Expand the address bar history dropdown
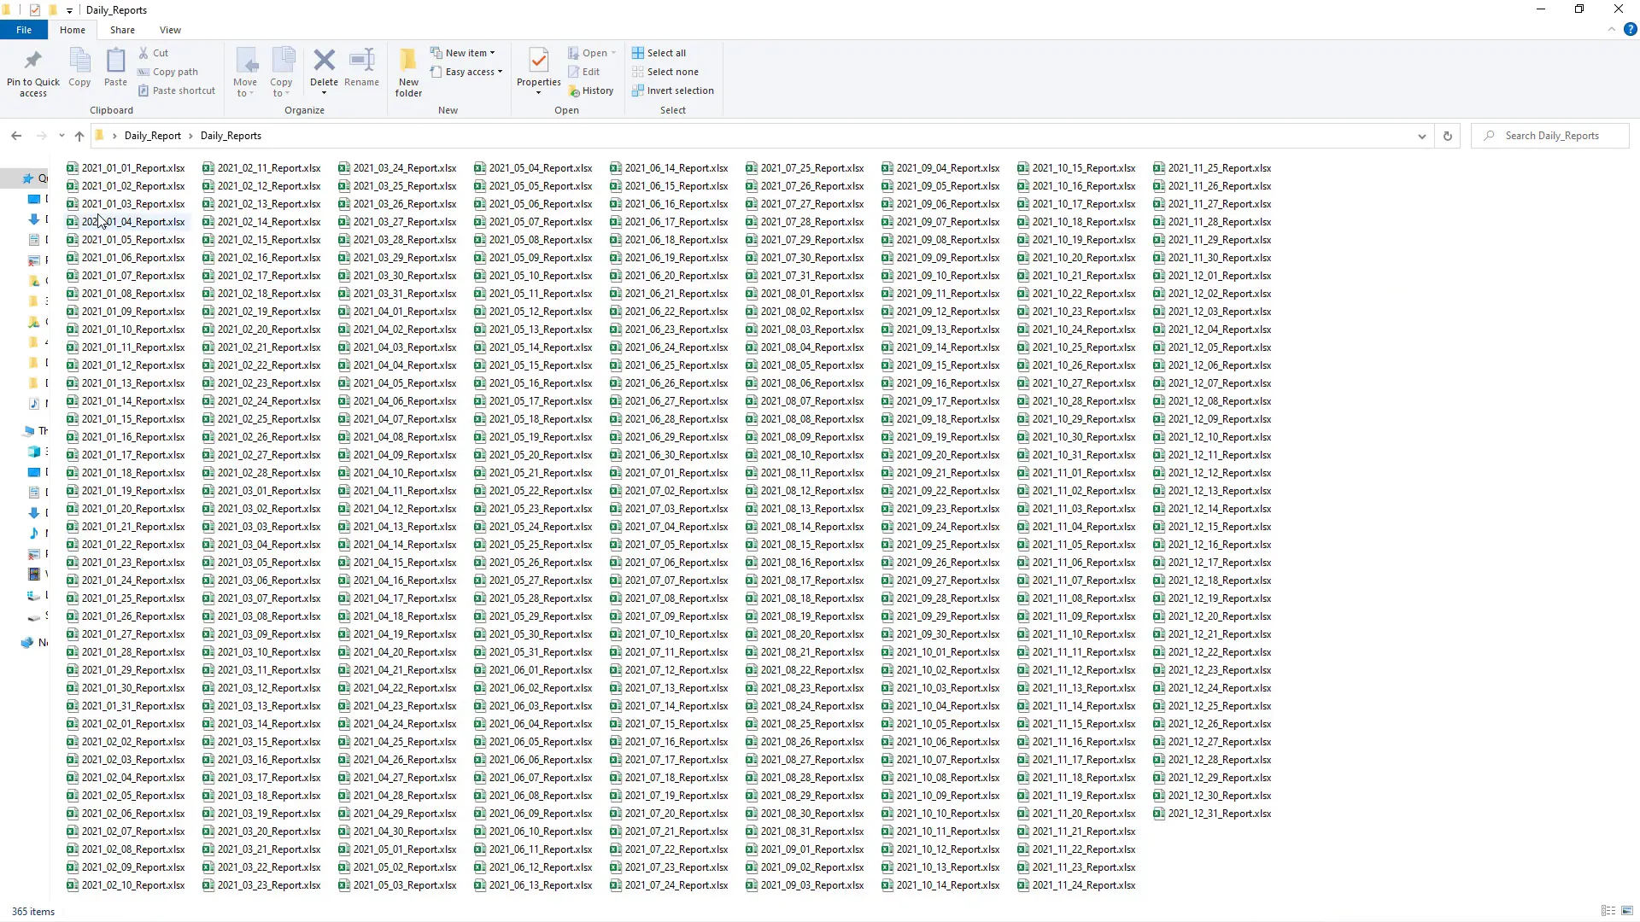The height and width of the screenshot is (922, 1640). pyautogui.click(x=1421, y=136)
